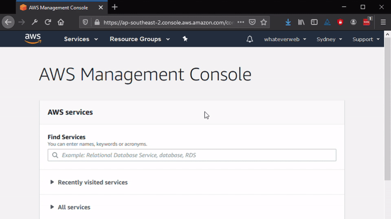Open the Firefox hamburger menu
Image resolution: width=391 pixels, height=219 pixels.
coord(383,22)
